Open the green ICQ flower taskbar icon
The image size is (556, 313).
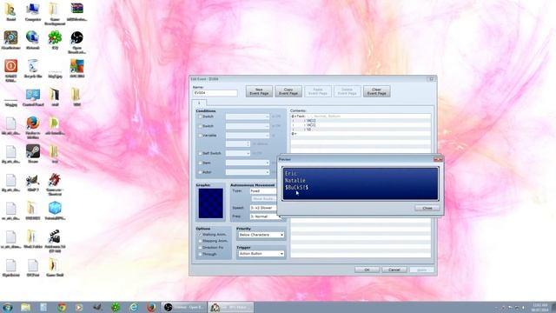(x=116, y=307)
